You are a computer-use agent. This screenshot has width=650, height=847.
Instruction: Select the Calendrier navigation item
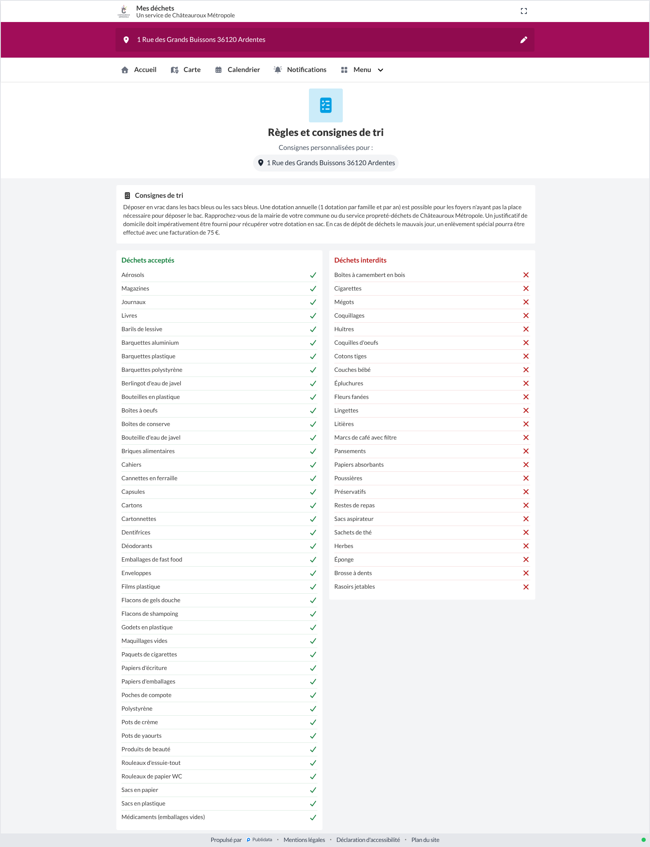(237, 70)
